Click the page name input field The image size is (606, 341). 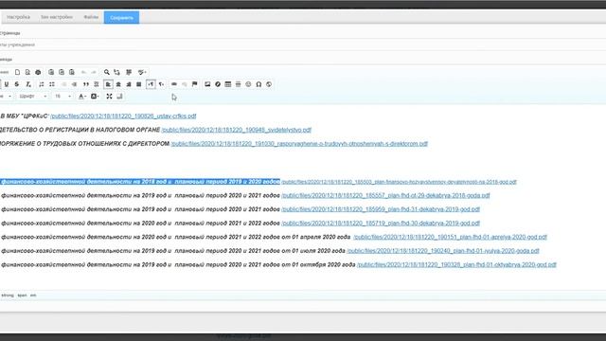303,45
